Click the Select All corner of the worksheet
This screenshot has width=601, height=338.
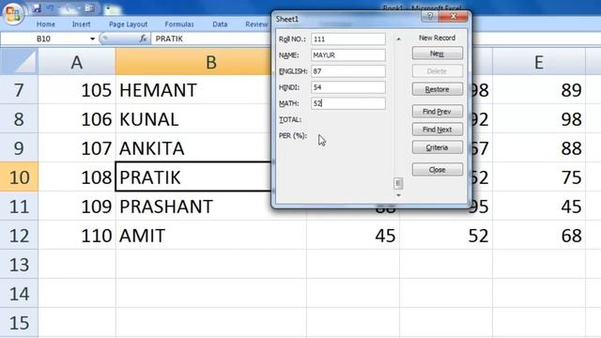click(x=19, y=61)
